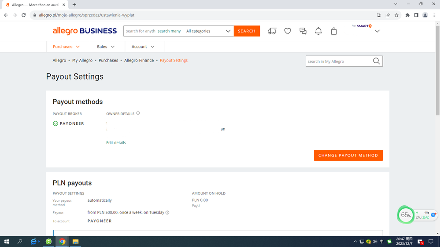Click the page vertical scrollbar

tap(437, 70)
